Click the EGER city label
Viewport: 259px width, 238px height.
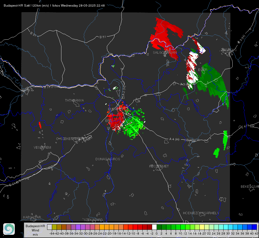coord(202,70)
